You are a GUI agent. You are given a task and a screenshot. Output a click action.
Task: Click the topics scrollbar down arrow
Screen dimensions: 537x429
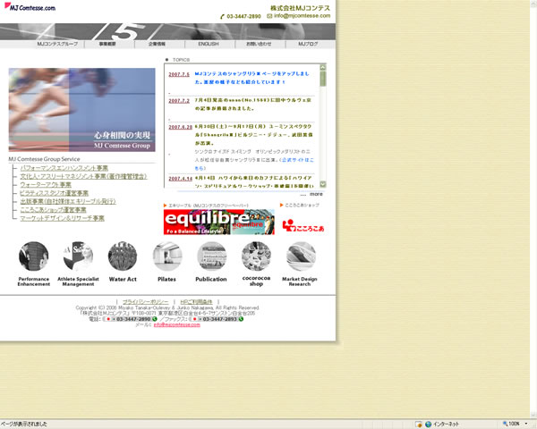pyautogui.click(x=322, y=184)
